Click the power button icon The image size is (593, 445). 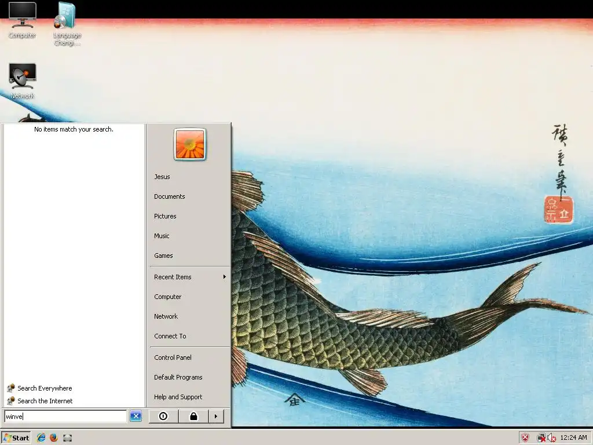pyautogui.click(x=163, y=416)
